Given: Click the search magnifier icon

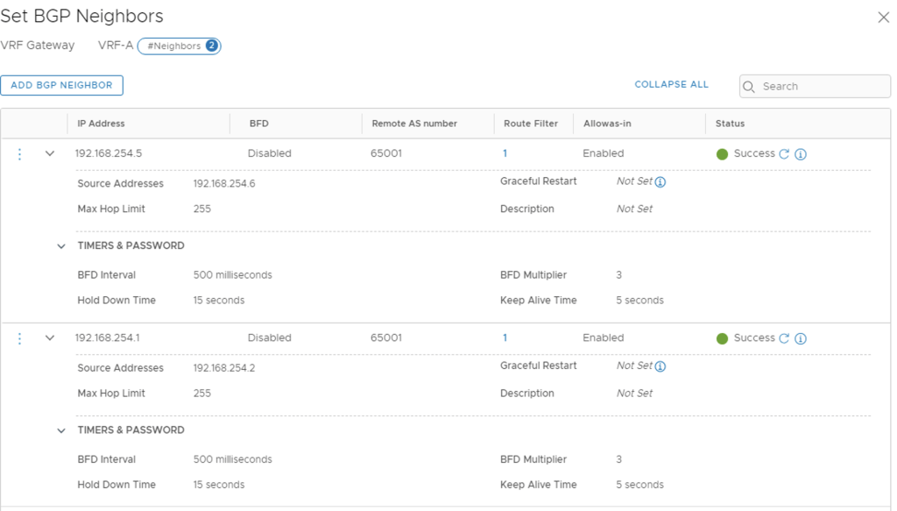Looking at the screenshot, I should click(x=749, y=87).
